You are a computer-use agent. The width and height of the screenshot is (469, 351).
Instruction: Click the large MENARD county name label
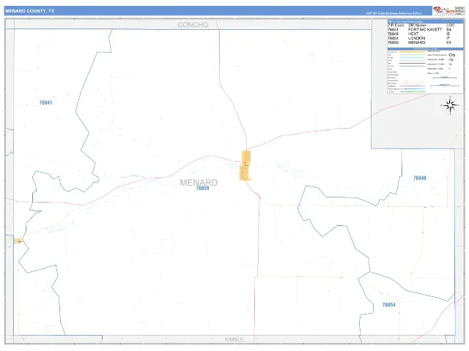(x=199, y=182)
